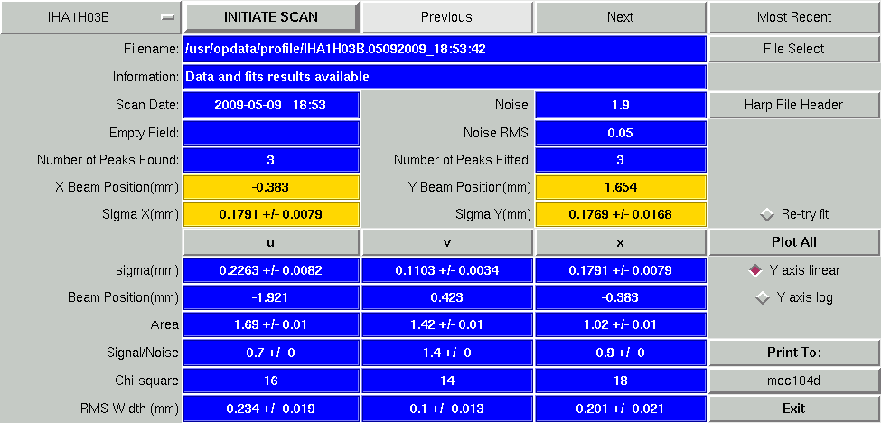The width and height of the screenshot is (881, 423).
Task: Click RMS Width value 0.1 +/- 0.013
Action: [446, 409]
